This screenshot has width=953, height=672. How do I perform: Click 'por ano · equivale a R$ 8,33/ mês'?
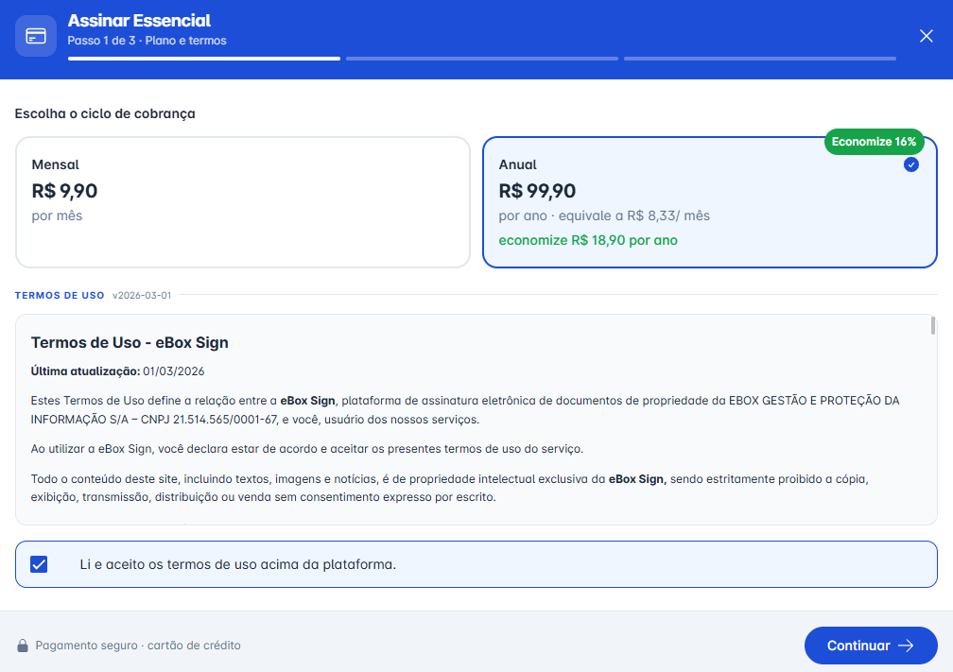coord(604,215)
